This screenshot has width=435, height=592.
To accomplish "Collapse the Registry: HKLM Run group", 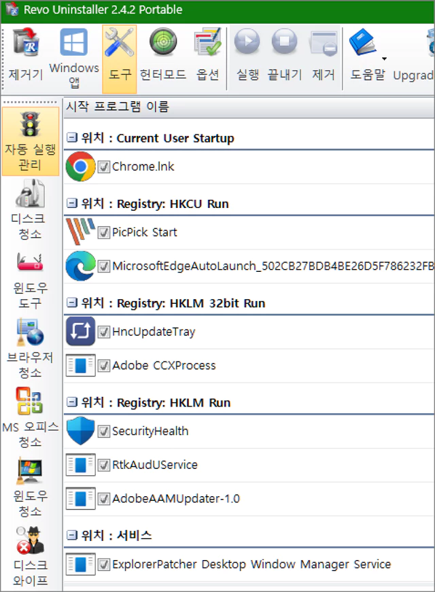I will [72, 402].
